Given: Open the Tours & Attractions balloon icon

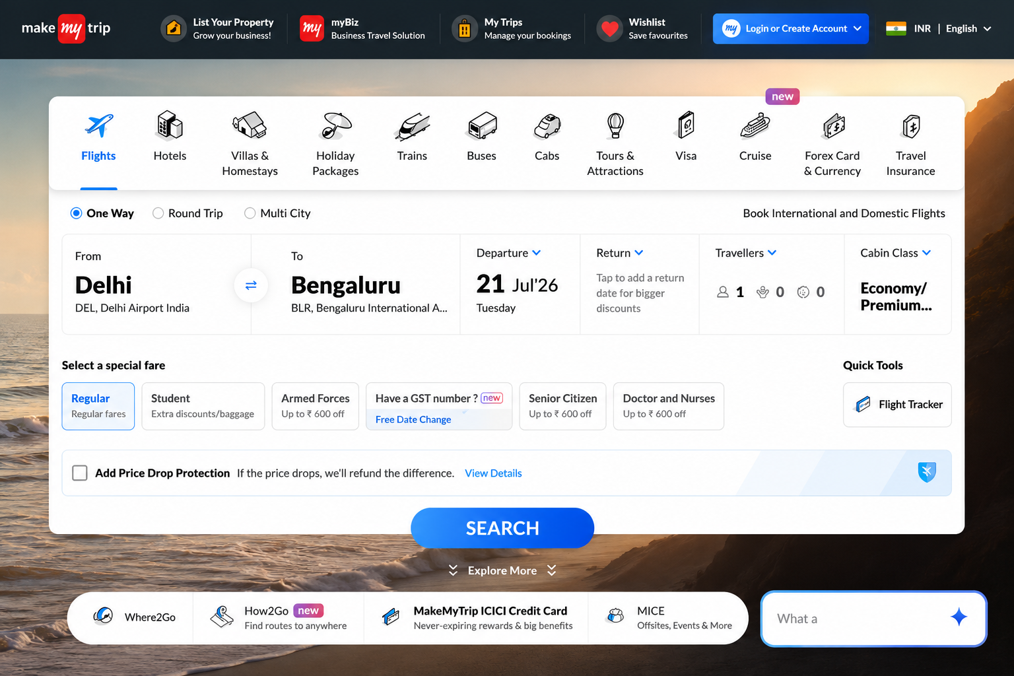Looking at the screenshot, I should click(x=615, y=125).
